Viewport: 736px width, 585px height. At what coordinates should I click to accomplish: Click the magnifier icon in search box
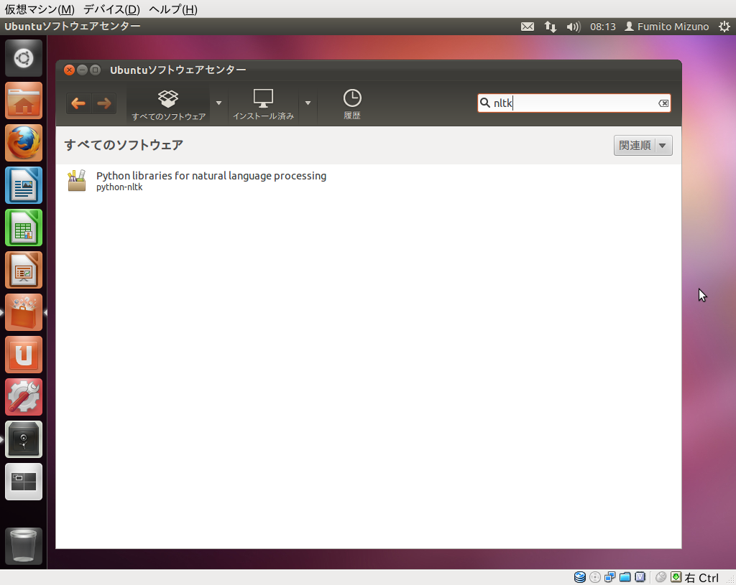click(485, 103)
